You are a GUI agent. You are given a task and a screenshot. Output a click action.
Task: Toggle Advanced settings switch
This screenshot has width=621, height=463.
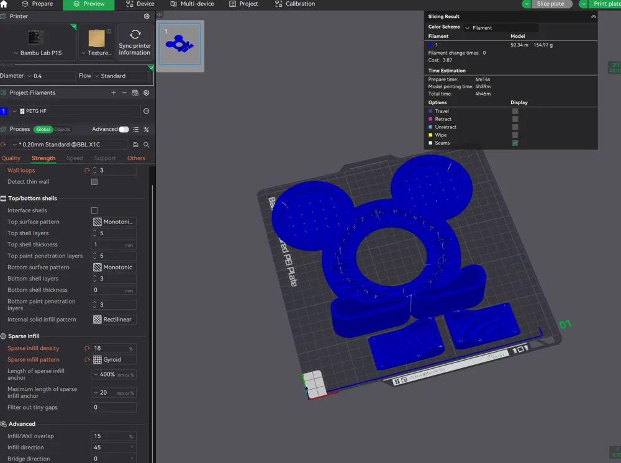click(124, 129)
